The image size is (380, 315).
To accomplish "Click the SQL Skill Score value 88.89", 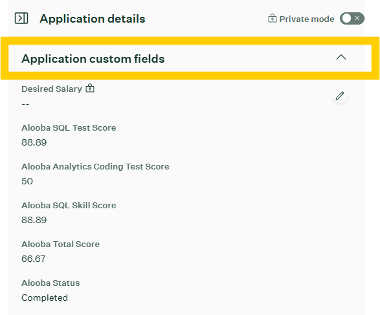I will pyautogui.click(x=34, y=220).
